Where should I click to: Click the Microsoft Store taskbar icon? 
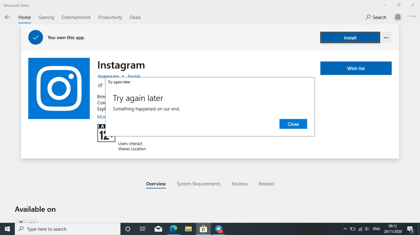pos(203,229)
